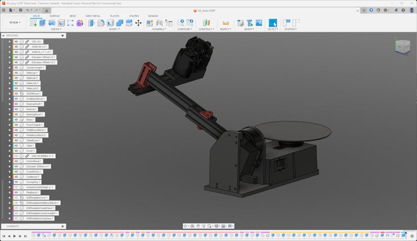Click the Extrude tool icon
This screenshot has width=417, height=241.
point(42,23)
